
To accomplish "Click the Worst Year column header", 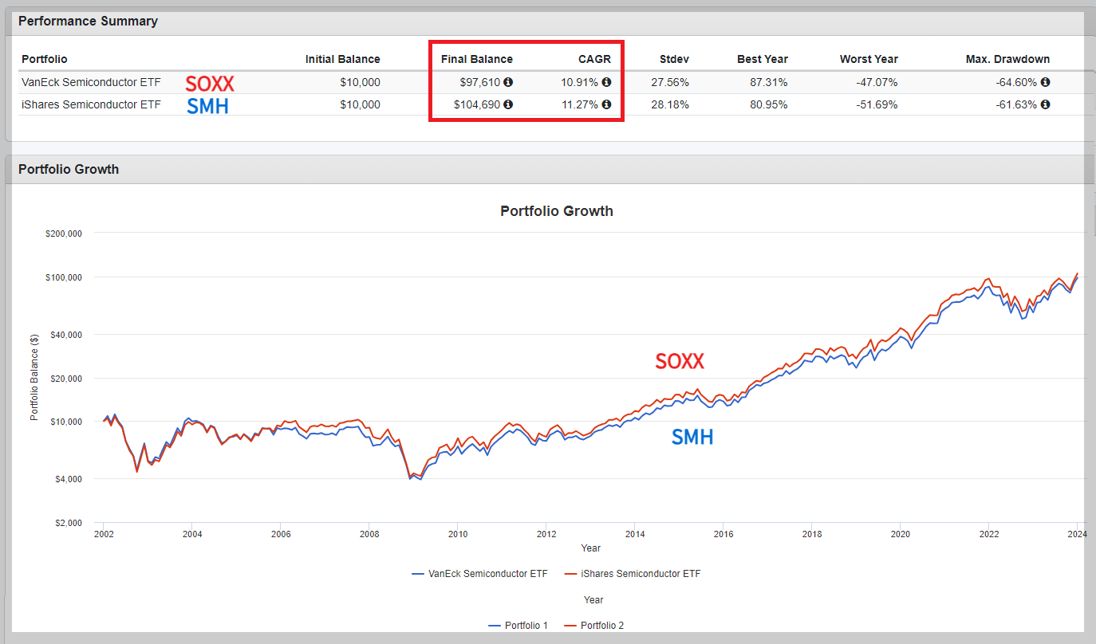I will [869, 59].
